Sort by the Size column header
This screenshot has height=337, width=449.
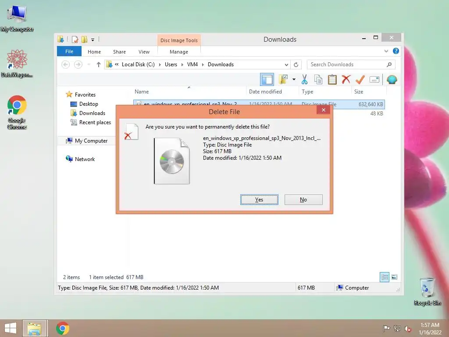coord(359,92)
